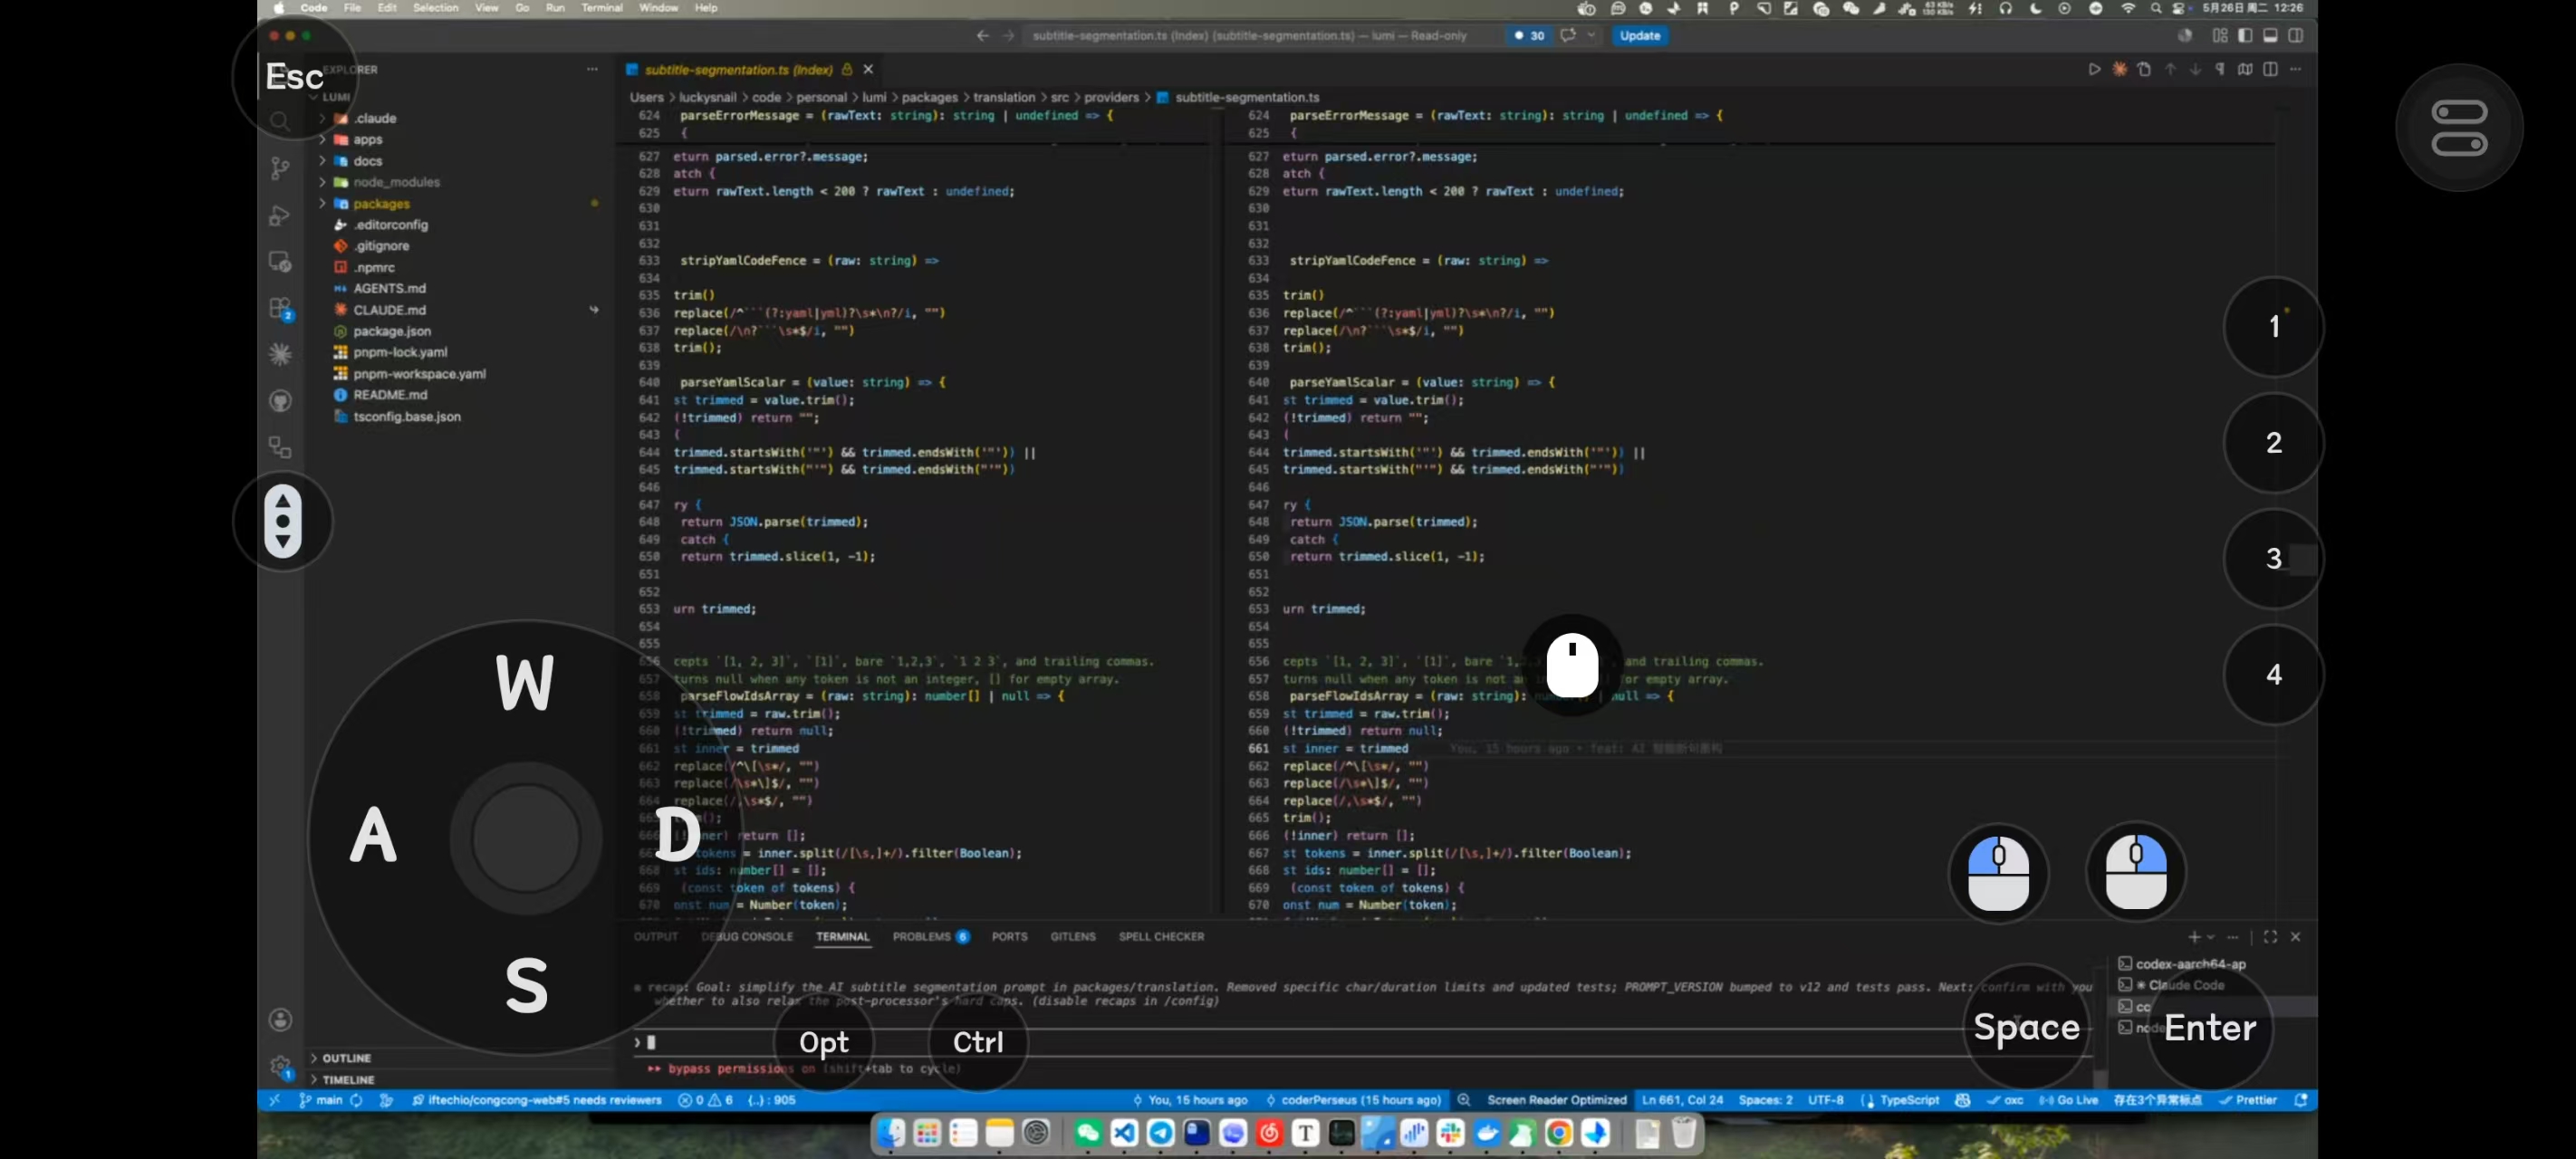
Task: Expand the apps folder
Action: tap(322, 139)
